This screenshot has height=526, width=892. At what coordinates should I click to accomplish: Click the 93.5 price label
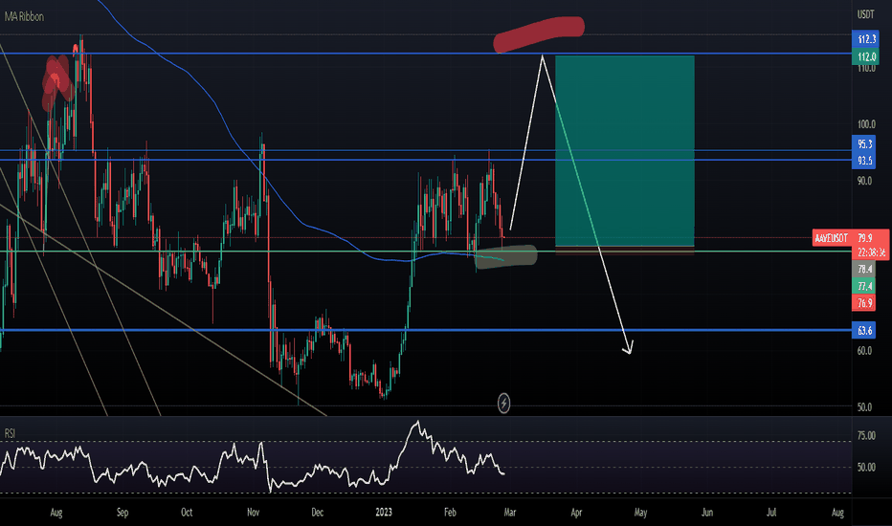863,161
